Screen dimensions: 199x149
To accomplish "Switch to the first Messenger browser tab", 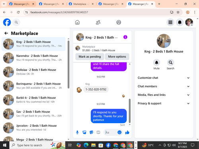I will 21,4.
